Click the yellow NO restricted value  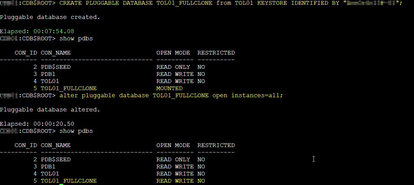point(201,181)
